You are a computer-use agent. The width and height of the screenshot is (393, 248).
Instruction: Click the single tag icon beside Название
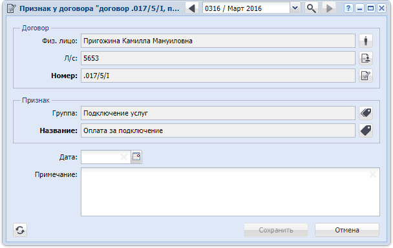(x=366, y=130)
